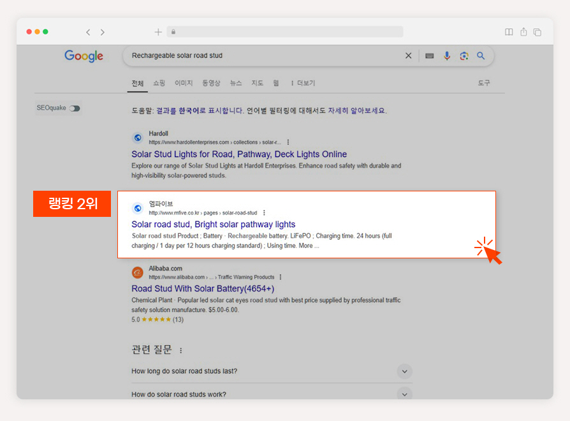Switch to the 뉴스 tab

pyautogui.click(x=236, y=84)
